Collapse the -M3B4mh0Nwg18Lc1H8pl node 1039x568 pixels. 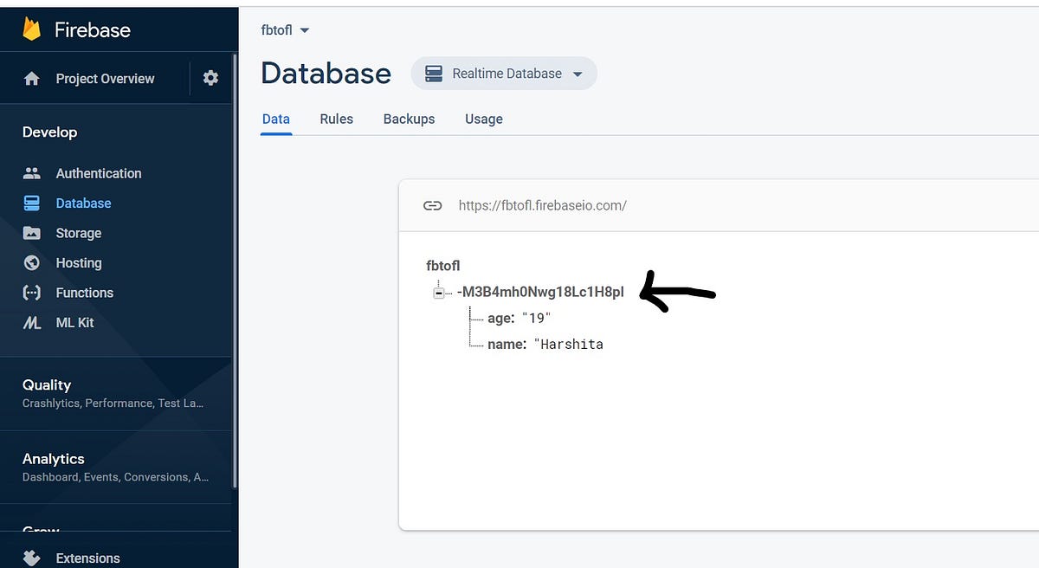pyautogui.click(x=439, y=291)
